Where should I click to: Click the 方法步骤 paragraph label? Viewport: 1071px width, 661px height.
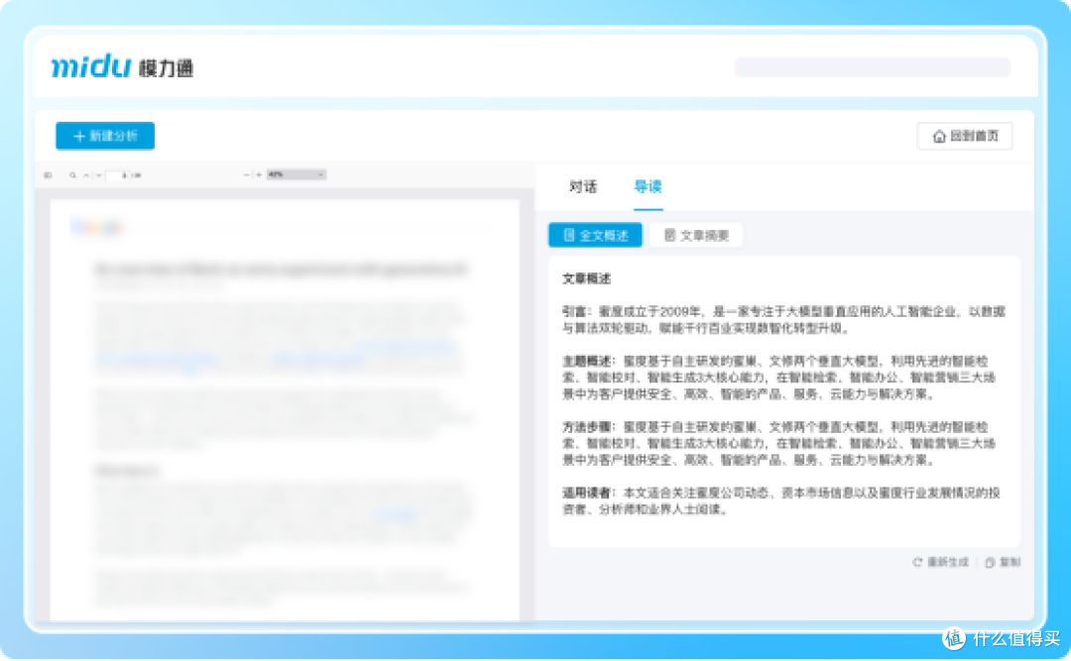tap(589, 427)
